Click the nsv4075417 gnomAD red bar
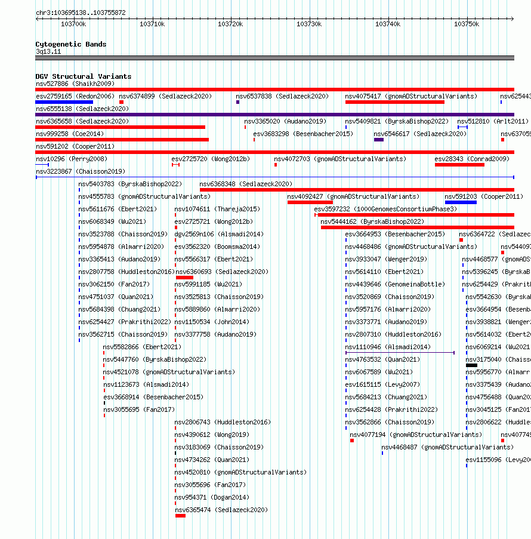Image resolution: width=531 pixels, height=539 pixels. [x=395, y=102]
